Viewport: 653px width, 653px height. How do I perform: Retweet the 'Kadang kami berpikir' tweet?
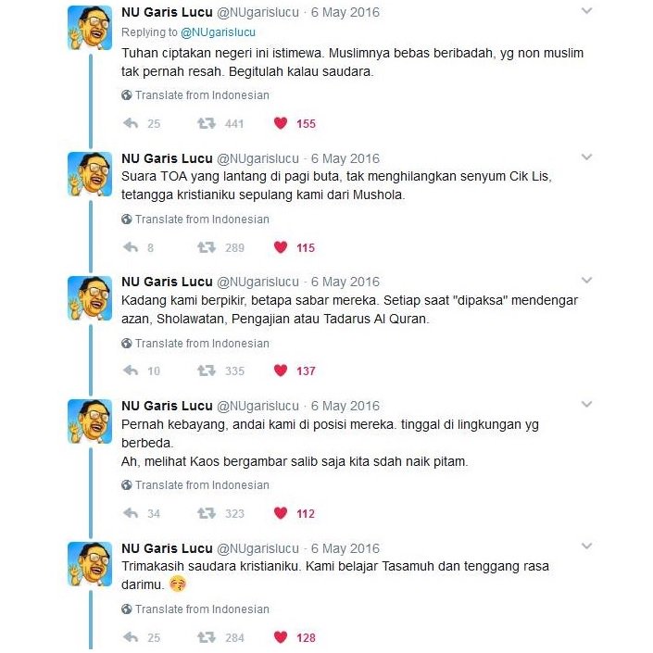pyautogui.click(x=207, y=370)
